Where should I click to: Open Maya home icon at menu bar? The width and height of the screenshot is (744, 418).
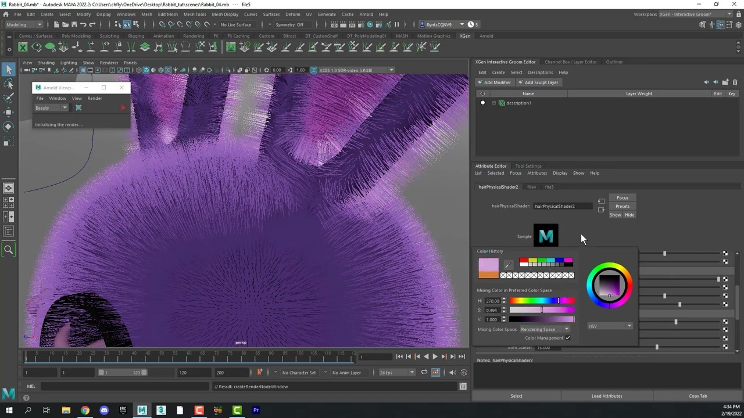[x=6, y=14]
